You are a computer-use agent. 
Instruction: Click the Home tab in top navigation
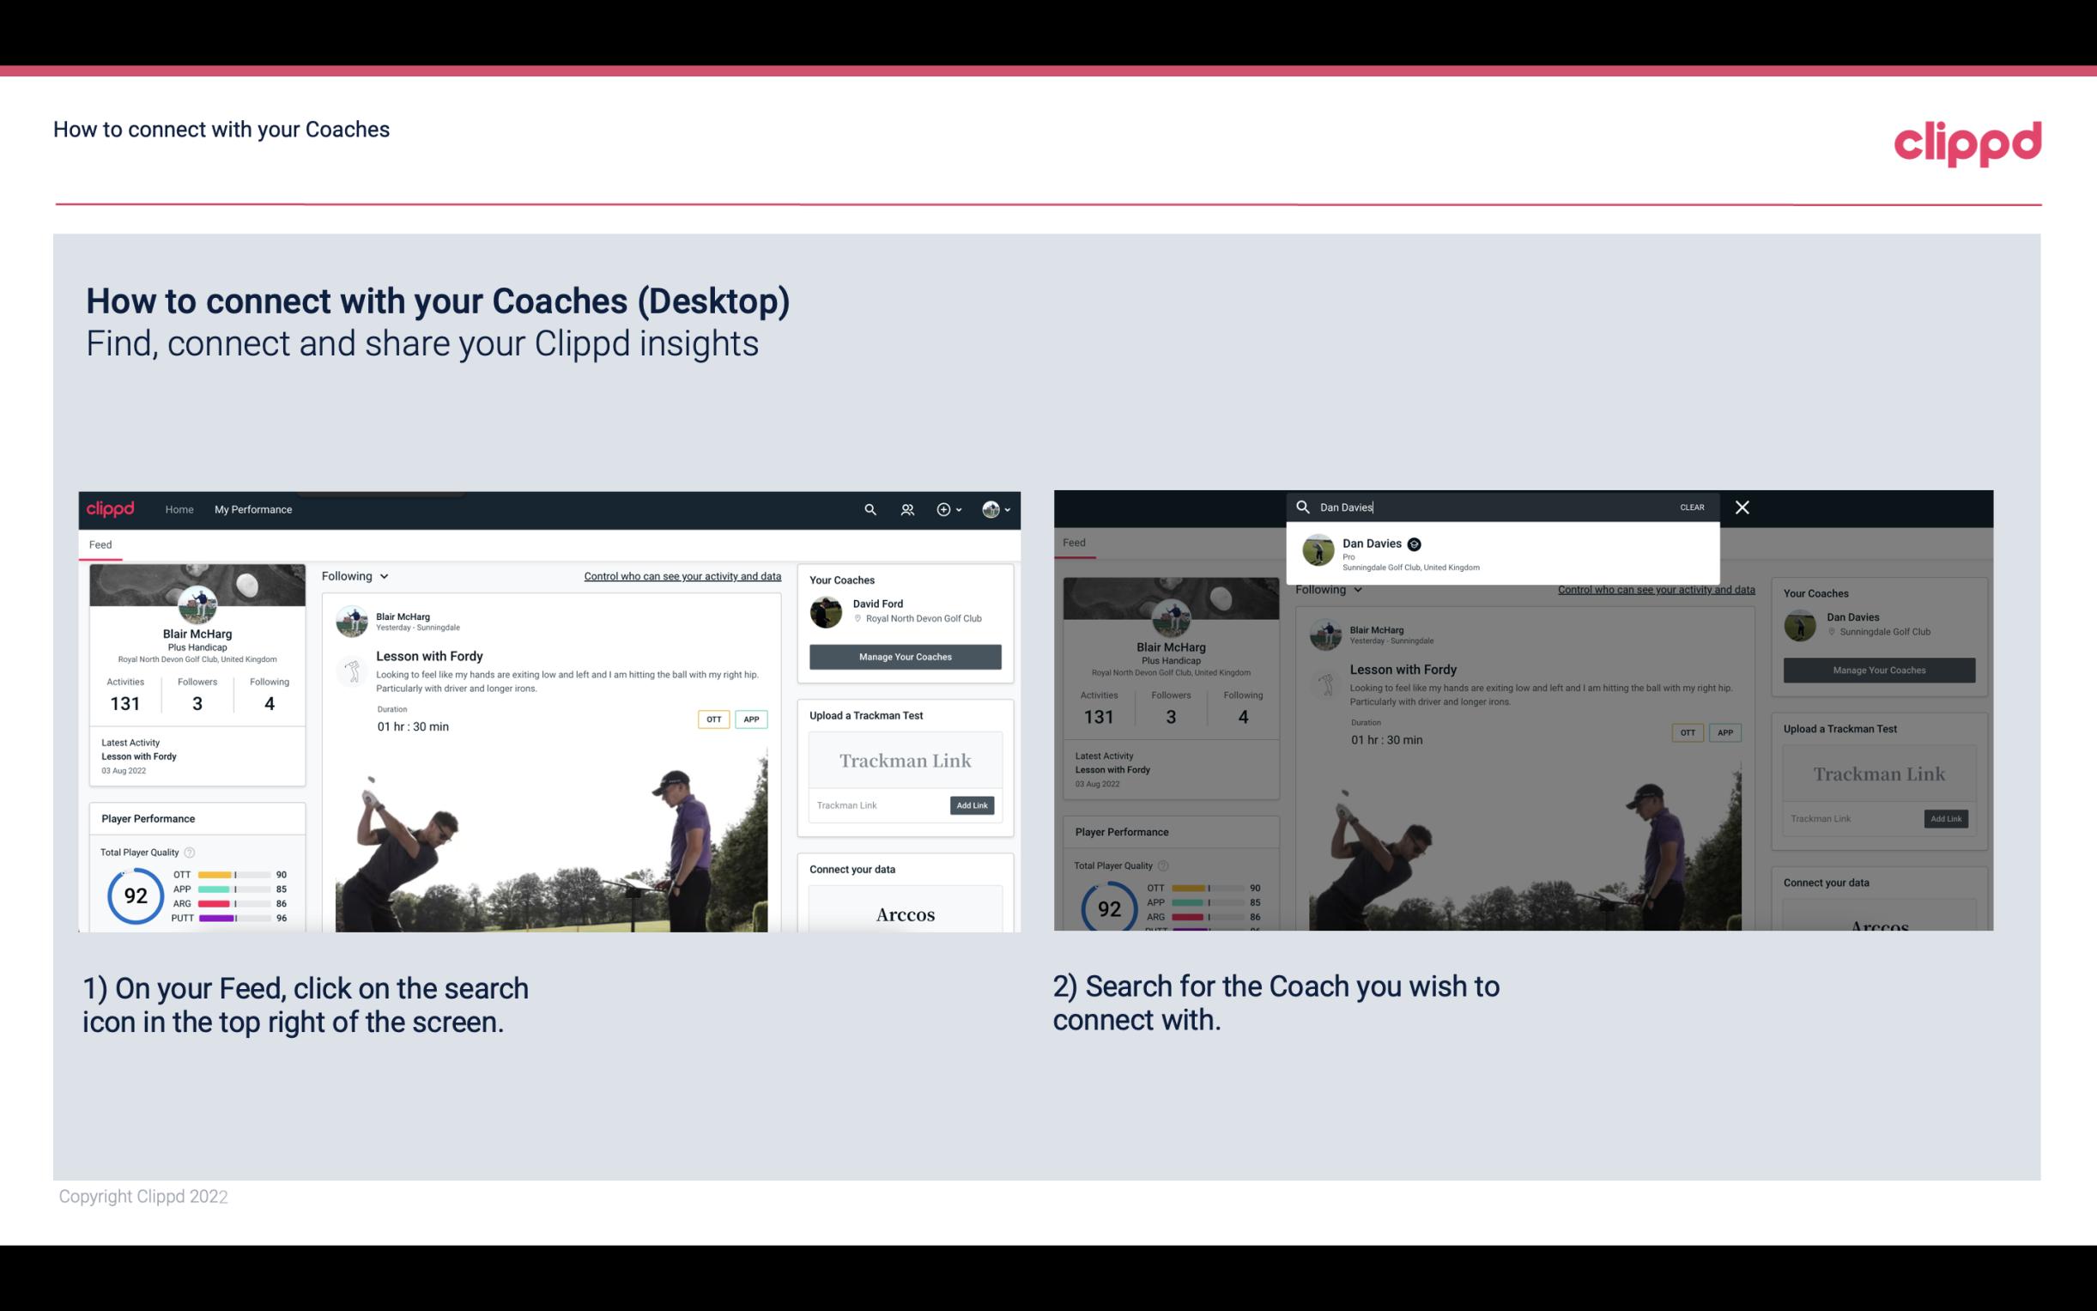pos(179,509)
